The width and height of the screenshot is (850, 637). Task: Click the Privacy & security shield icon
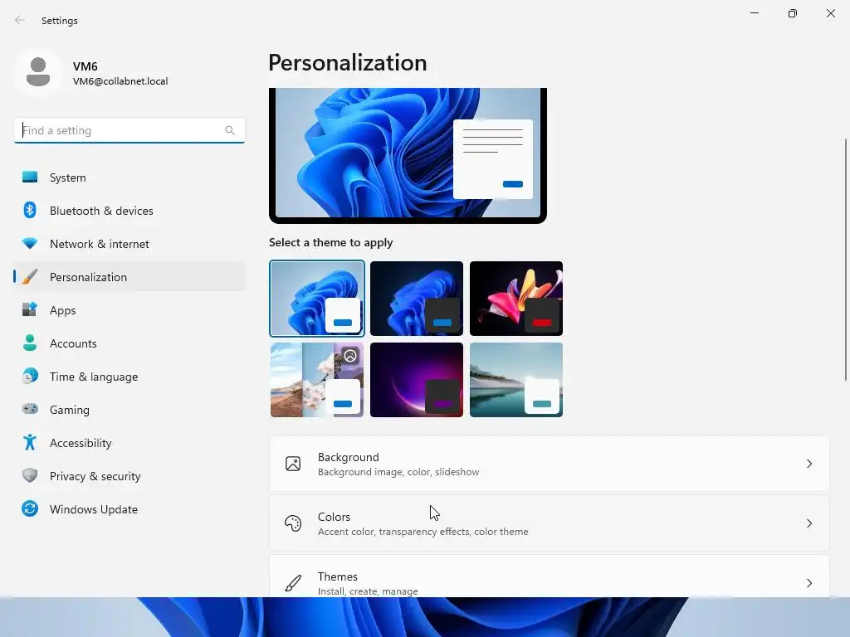coord(30,475)
